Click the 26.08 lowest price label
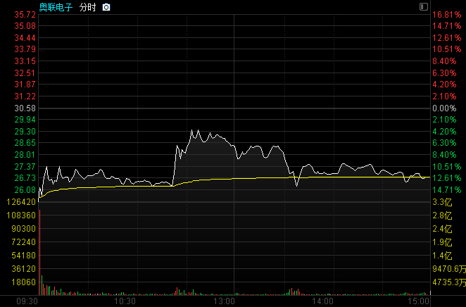The height and width of the screenshot is (307, 466). point(25,189)
